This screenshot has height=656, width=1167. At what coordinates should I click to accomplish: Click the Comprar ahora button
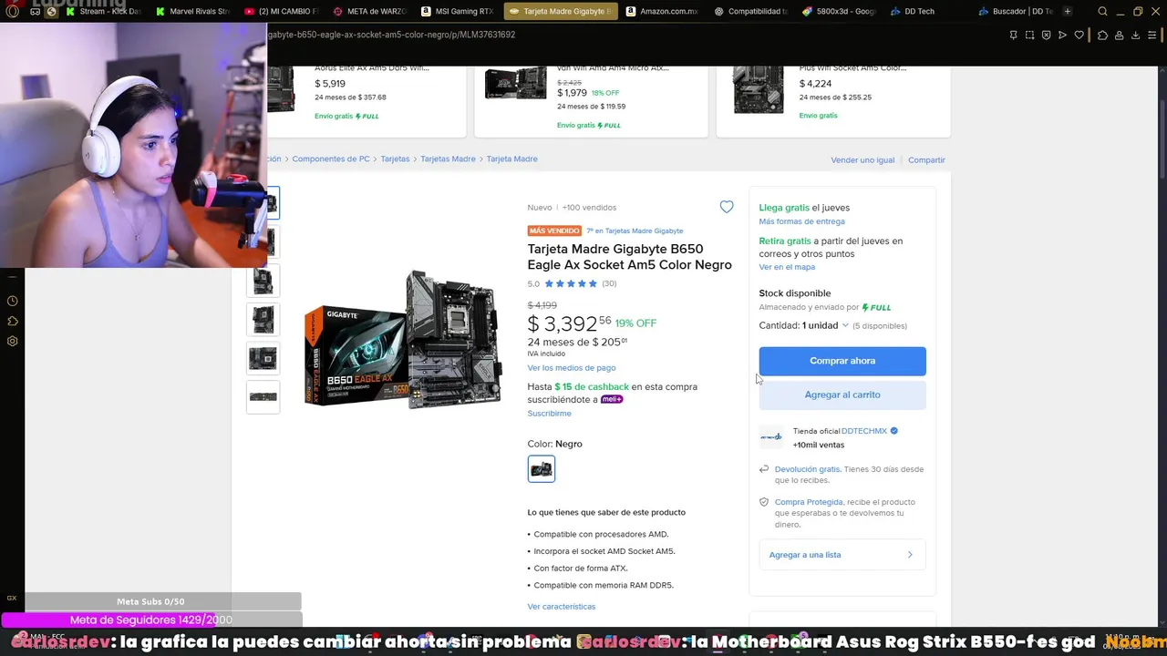tap(842, 361)
